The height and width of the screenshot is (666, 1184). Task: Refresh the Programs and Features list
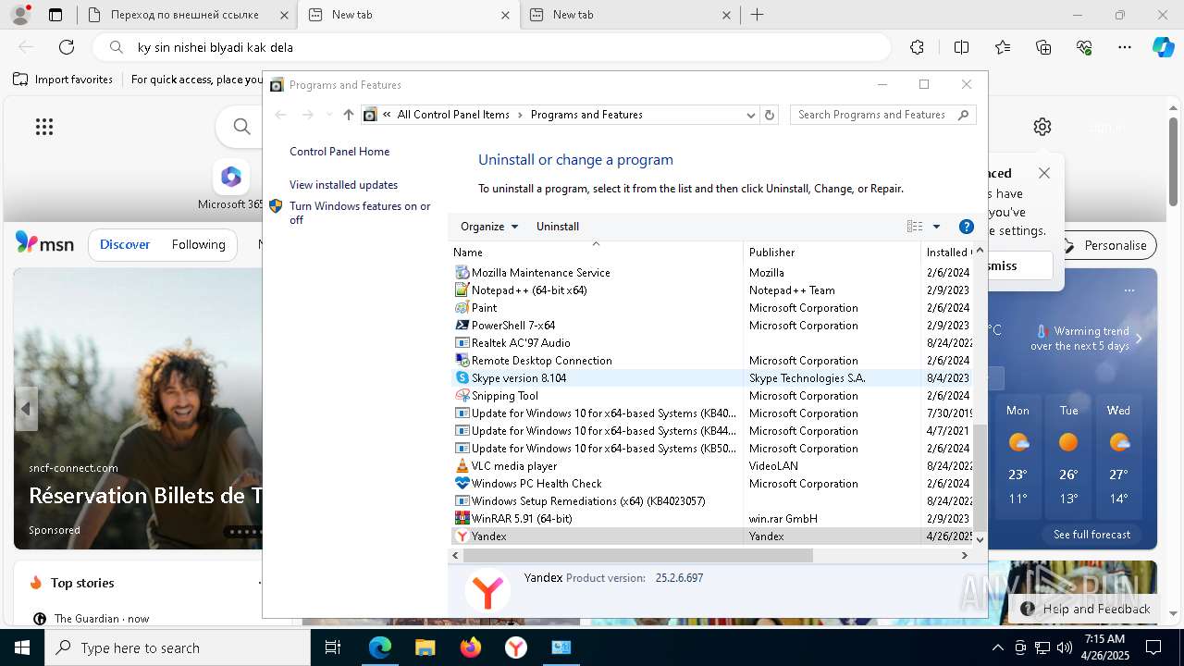coord(769,115)
